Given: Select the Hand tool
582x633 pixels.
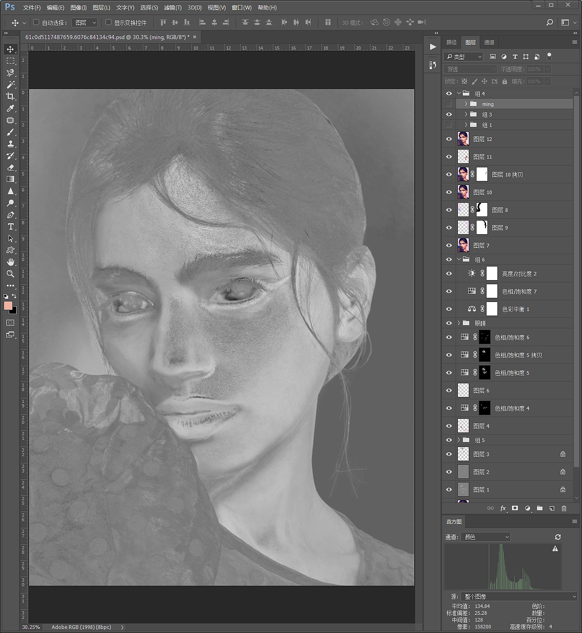Looking at the screenshot, I should click(x=10, y=262).
